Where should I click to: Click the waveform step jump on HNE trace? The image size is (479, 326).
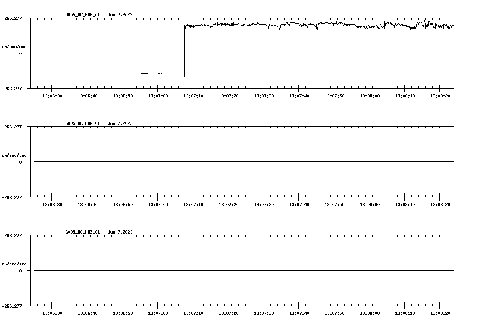point(184,49)
